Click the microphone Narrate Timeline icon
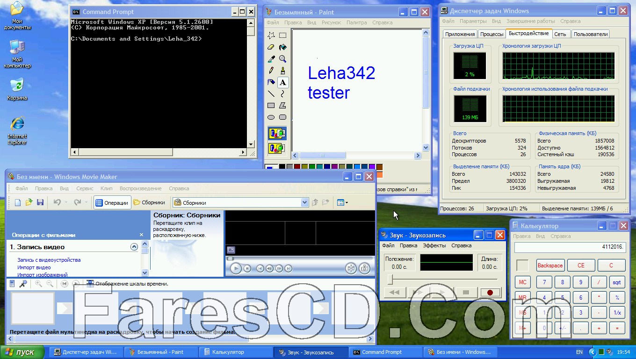Image resolution: width=636 pixels, height=359 pixels. (x=23, y=284)
